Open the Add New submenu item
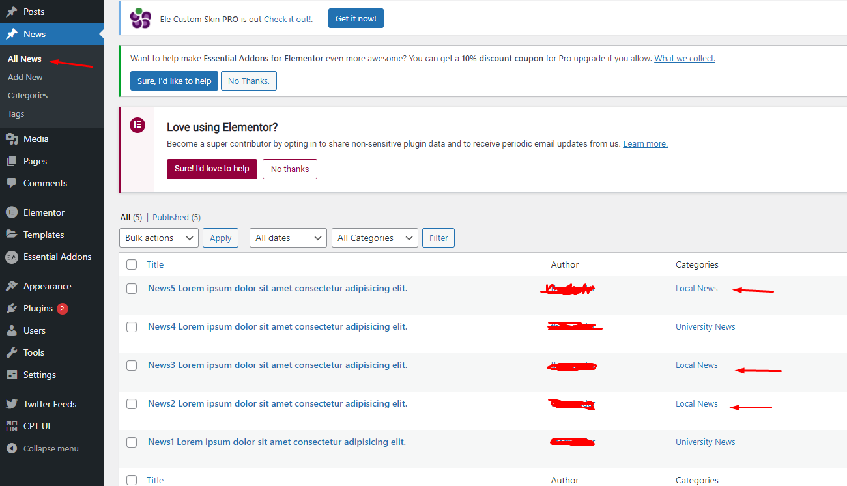This screenshot has width=847, height=486. point(25,77)
